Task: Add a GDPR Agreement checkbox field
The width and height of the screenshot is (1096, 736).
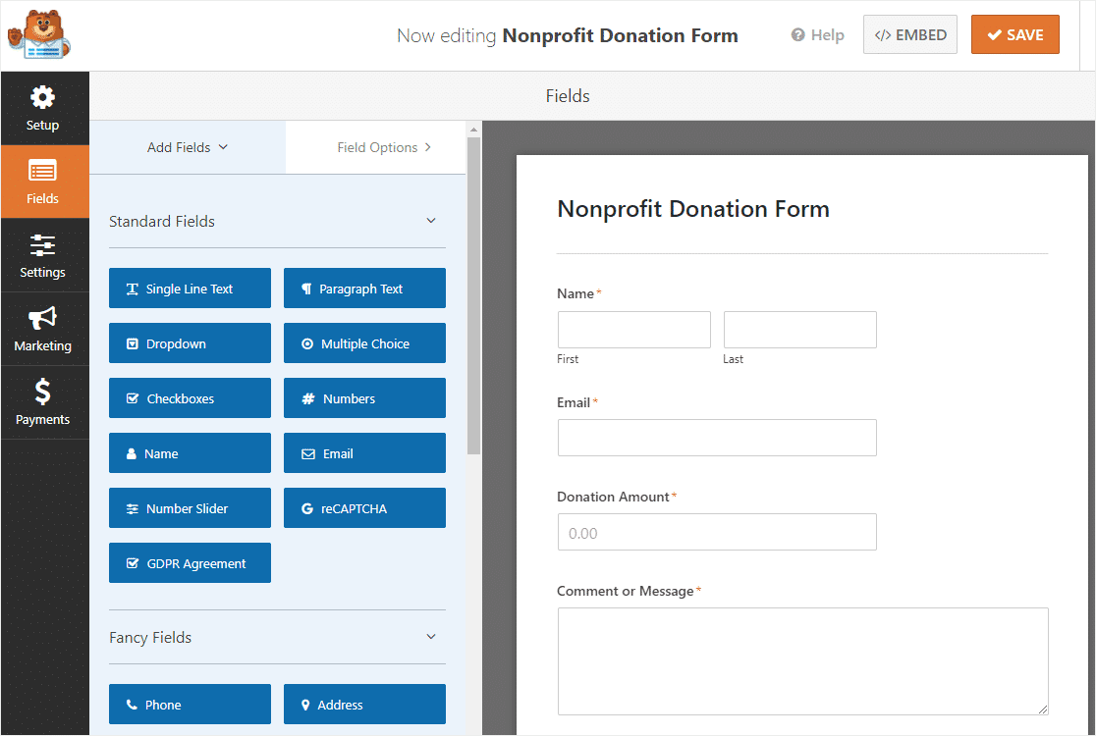Action: tap(190, 562)
